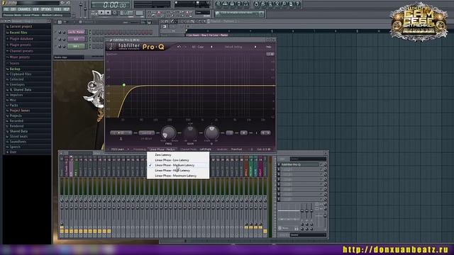This screenshot has width=454, height=255.
Task: Open the Sliced beats browser folder
Action: pyautogui.click(x=18, y=137)
